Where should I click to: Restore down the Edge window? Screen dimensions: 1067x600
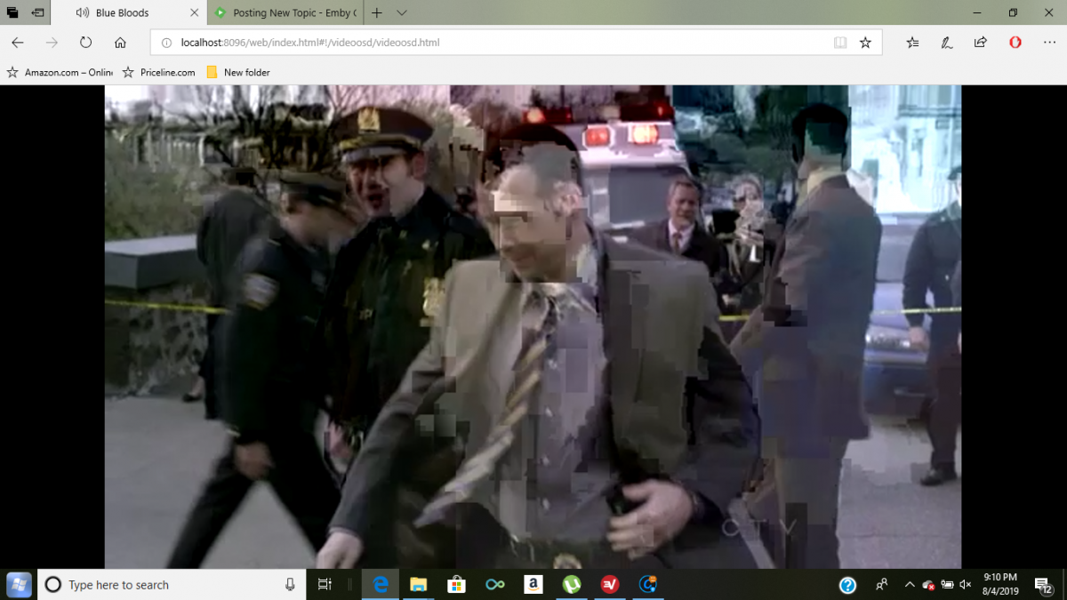pyautogui.click(x=1013, y=12)
